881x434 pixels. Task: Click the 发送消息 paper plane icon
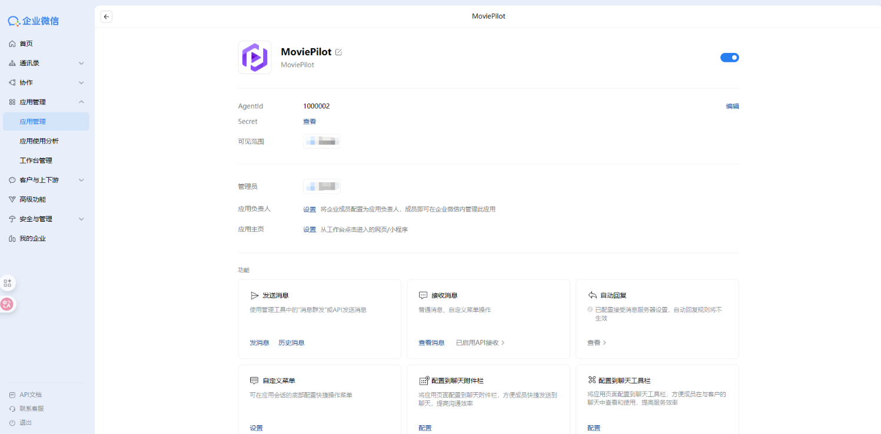[254, 295]
